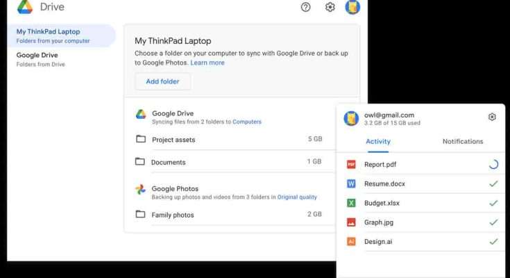Click the owl@gmail.com account address
Screen dimensions: 510x278
389,115
